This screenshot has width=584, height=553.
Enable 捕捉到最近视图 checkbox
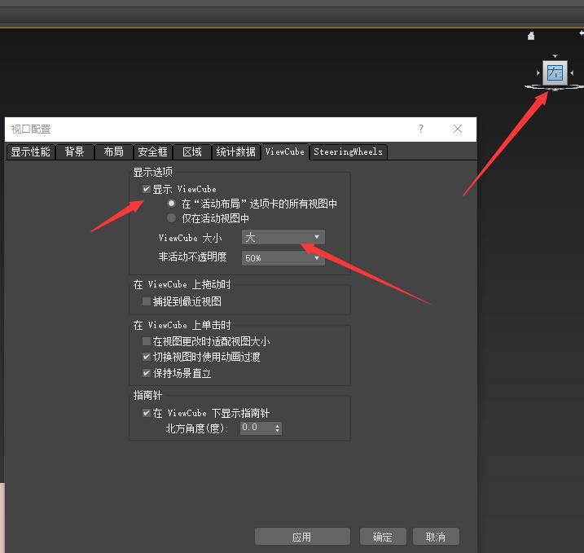pos(147,301)
